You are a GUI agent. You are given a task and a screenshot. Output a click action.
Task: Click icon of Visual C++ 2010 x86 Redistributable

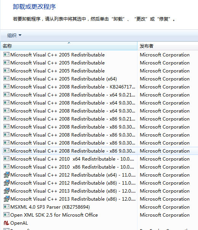point(6,167)
